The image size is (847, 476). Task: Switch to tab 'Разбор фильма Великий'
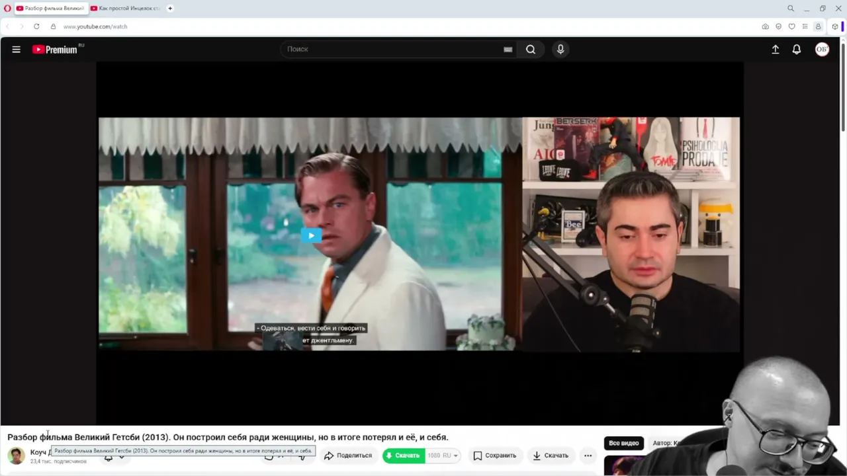50,9
